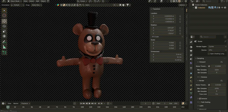
Task: Open the Device CPU dropdown
Action: pyautogui.click(x=217, y=50)
